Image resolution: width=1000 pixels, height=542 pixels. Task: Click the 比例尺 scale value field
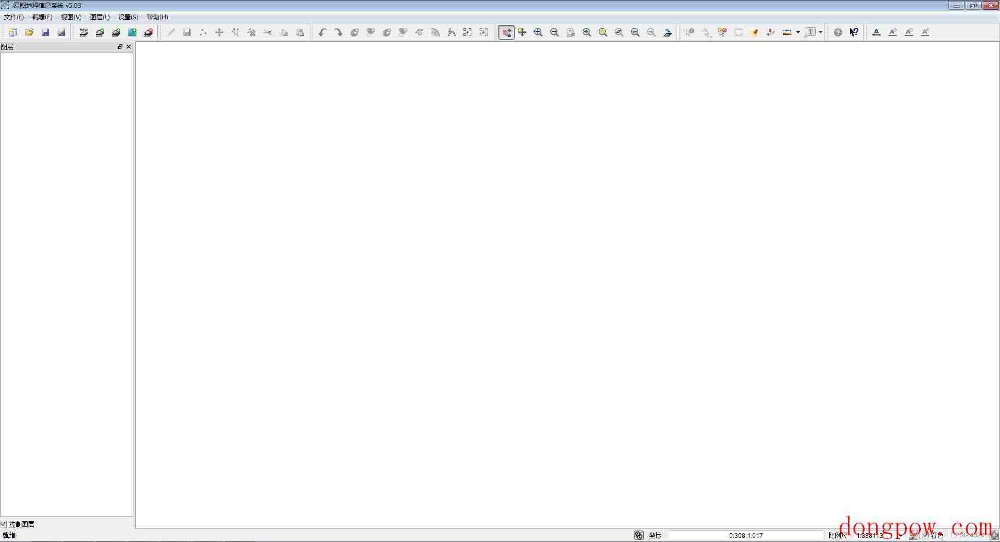click(x=878, y=535)
